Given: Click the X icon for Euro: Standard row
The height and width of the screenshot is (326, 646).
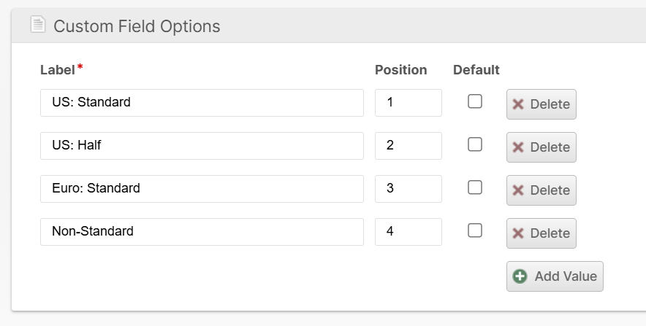Looking at the screenshot, I should coord(518,190).
